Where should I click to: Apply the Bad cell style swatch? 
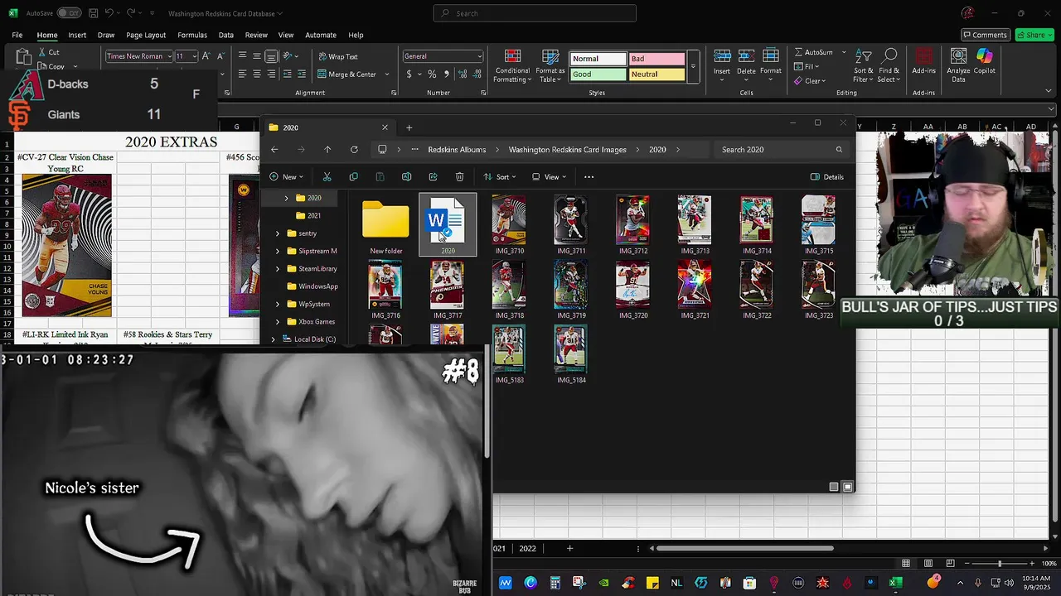(656, 59)
